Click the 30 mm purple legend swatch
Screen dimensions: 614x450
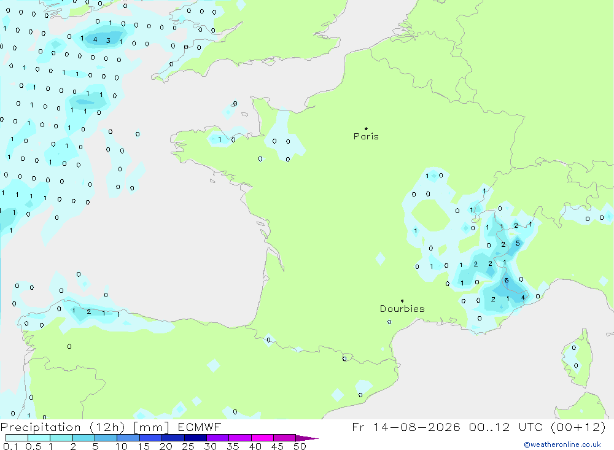point(217,438)
